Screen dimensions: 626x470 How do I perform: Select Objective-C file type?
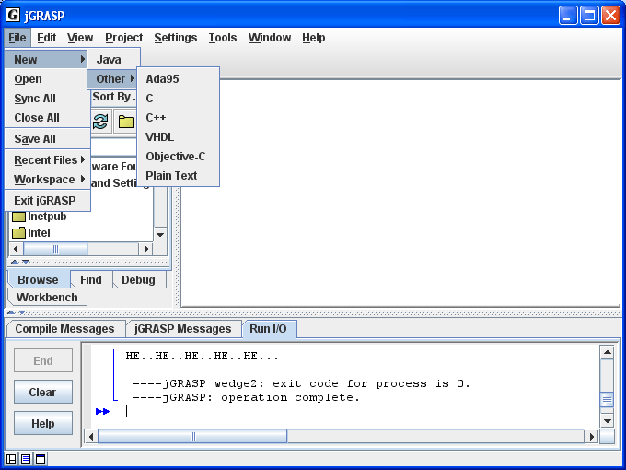[178, 157]
